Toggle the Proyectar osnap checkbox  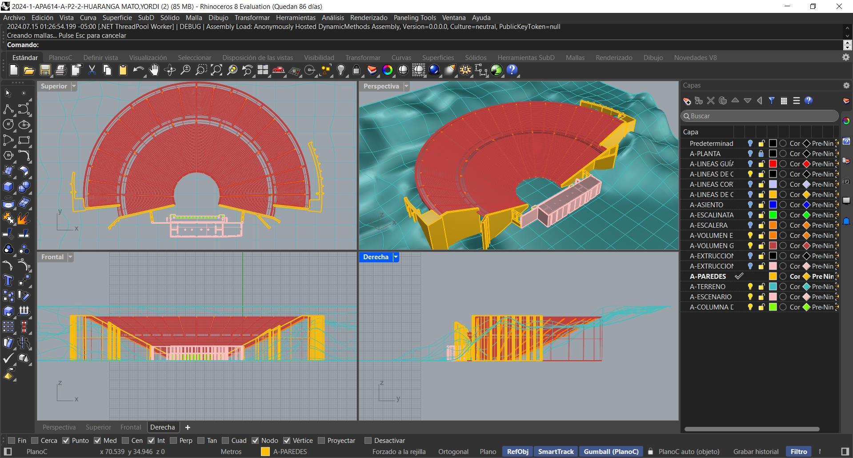[x=321, y=441]
